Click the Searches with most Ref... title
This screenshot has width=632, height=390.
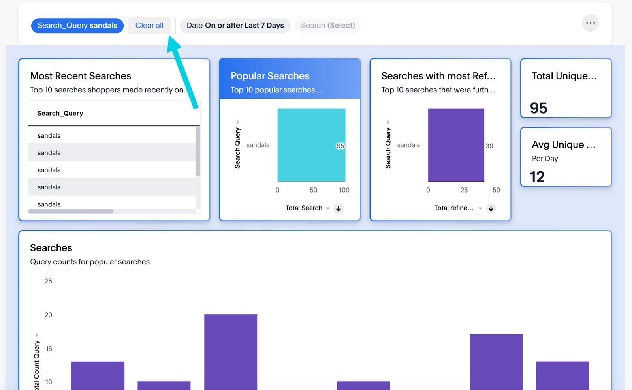(x=438, y=76)
